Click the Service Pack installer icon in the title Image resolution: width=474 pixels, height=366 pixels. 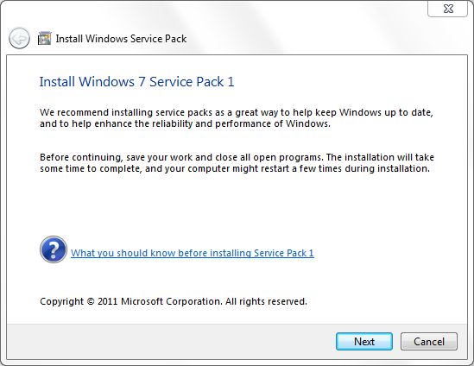(44, 38)
